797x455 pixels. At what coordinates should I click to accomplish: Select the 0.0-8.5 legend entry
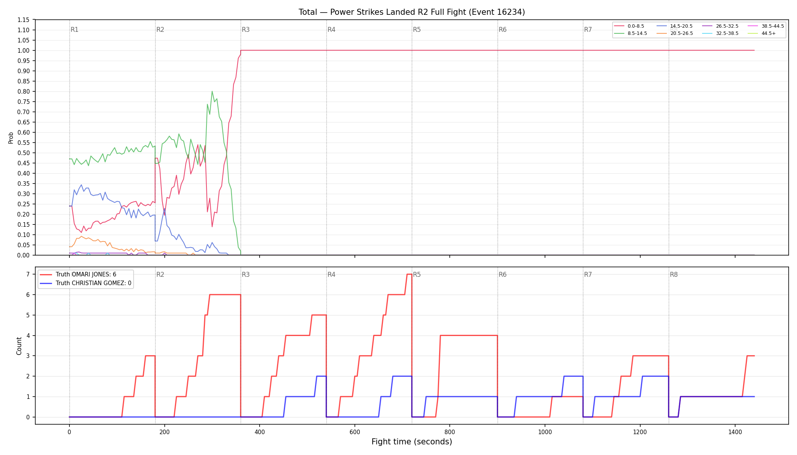[629, 26]
